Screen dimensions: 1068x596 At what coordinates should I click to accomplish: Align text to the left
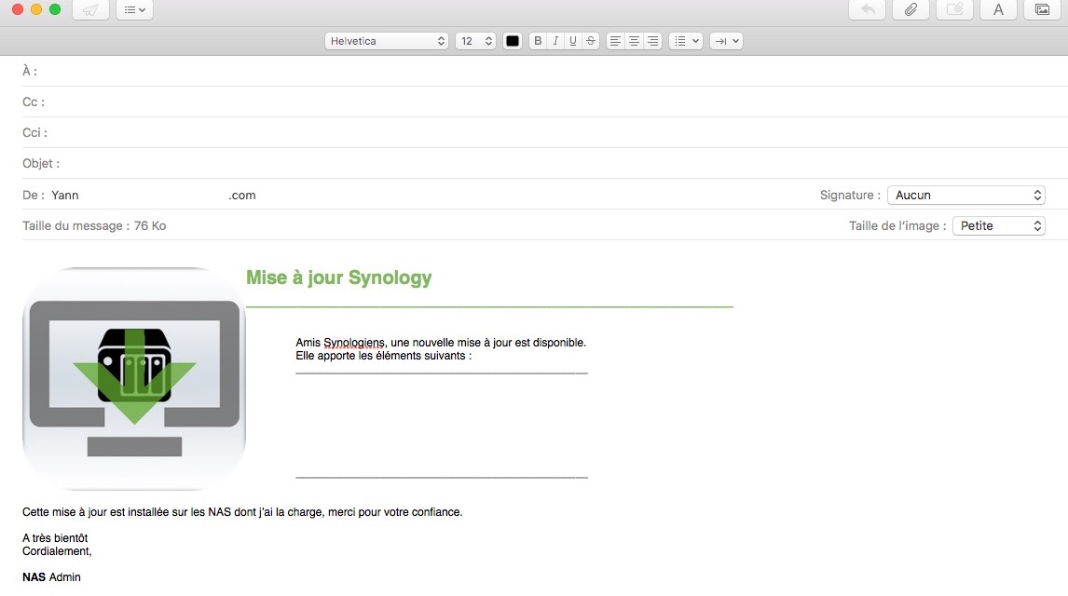pos(615,41)
